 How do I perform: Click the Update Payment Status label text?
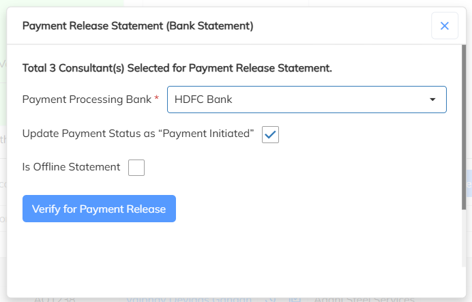point(138,134)
